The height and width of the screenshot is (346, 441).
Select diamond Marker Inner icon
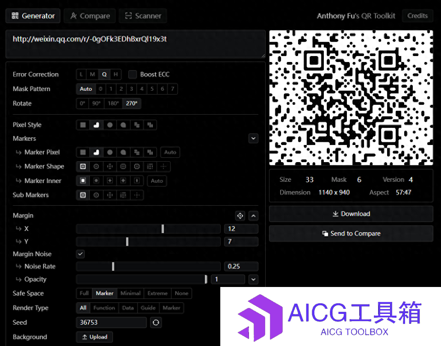click(123, 180)
